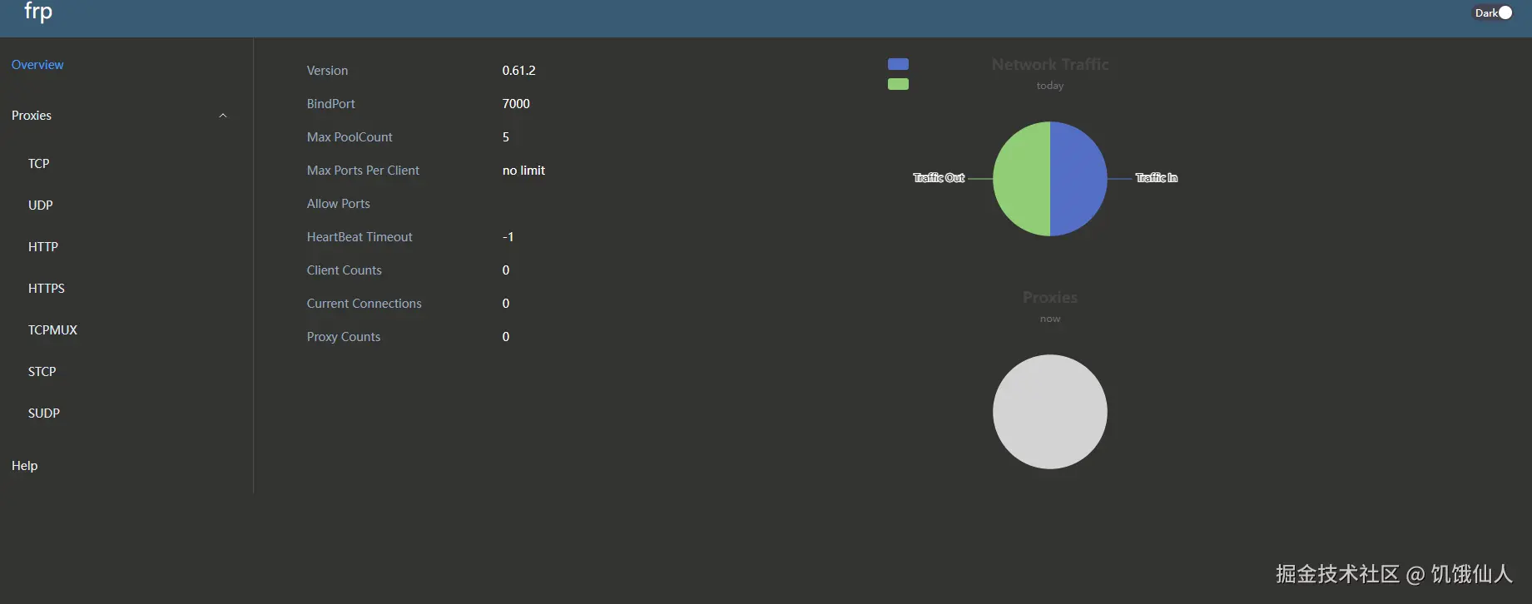Click the Traffic In chart label

coord(1157,178)
